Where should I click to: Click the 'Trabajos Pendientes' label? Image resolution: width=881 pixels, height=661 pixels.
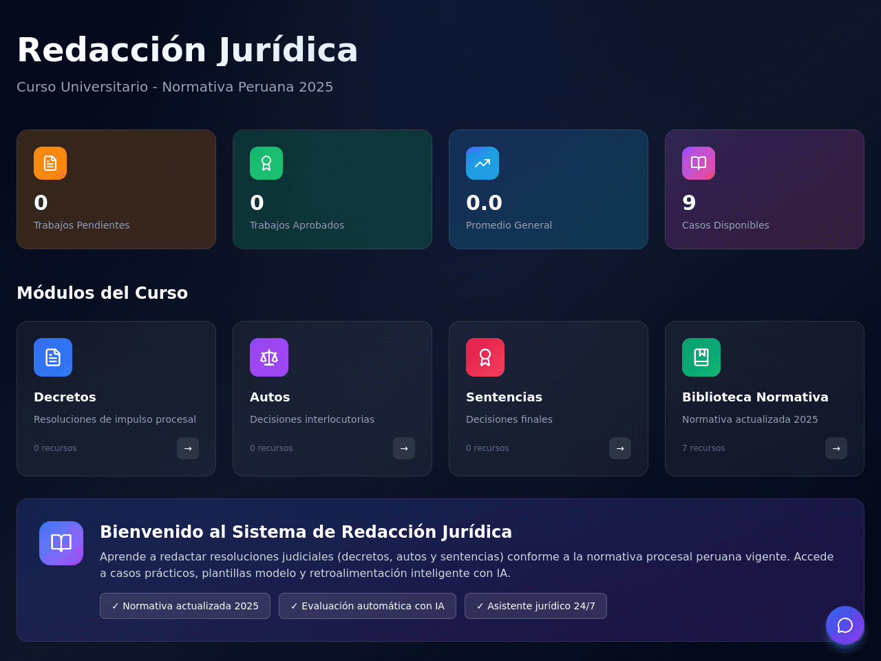(x=82, y=225)
